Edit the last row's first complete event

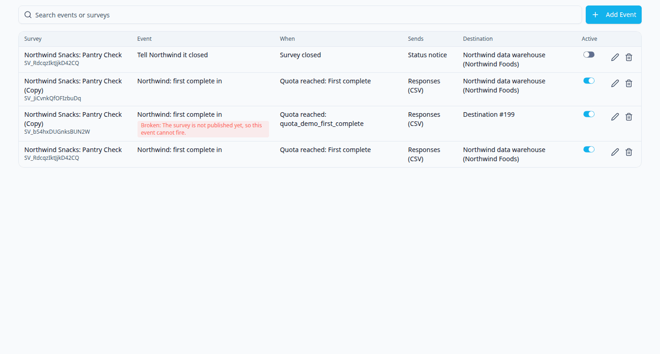(x=615, y=152)
